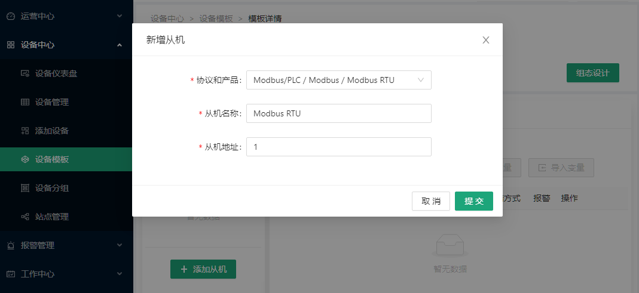The width and height of the screenshot is (639, 293).
Task: Click the 站点管理 sidebar icon
Action: [25, 217]
